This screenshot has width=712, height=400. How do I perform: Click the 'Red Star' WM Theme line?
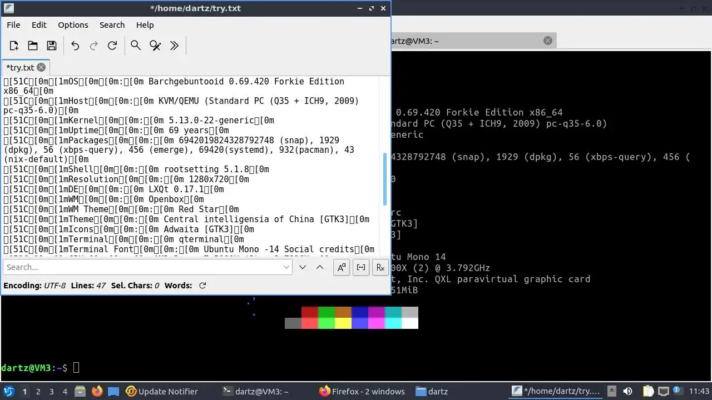click(121, 209)
